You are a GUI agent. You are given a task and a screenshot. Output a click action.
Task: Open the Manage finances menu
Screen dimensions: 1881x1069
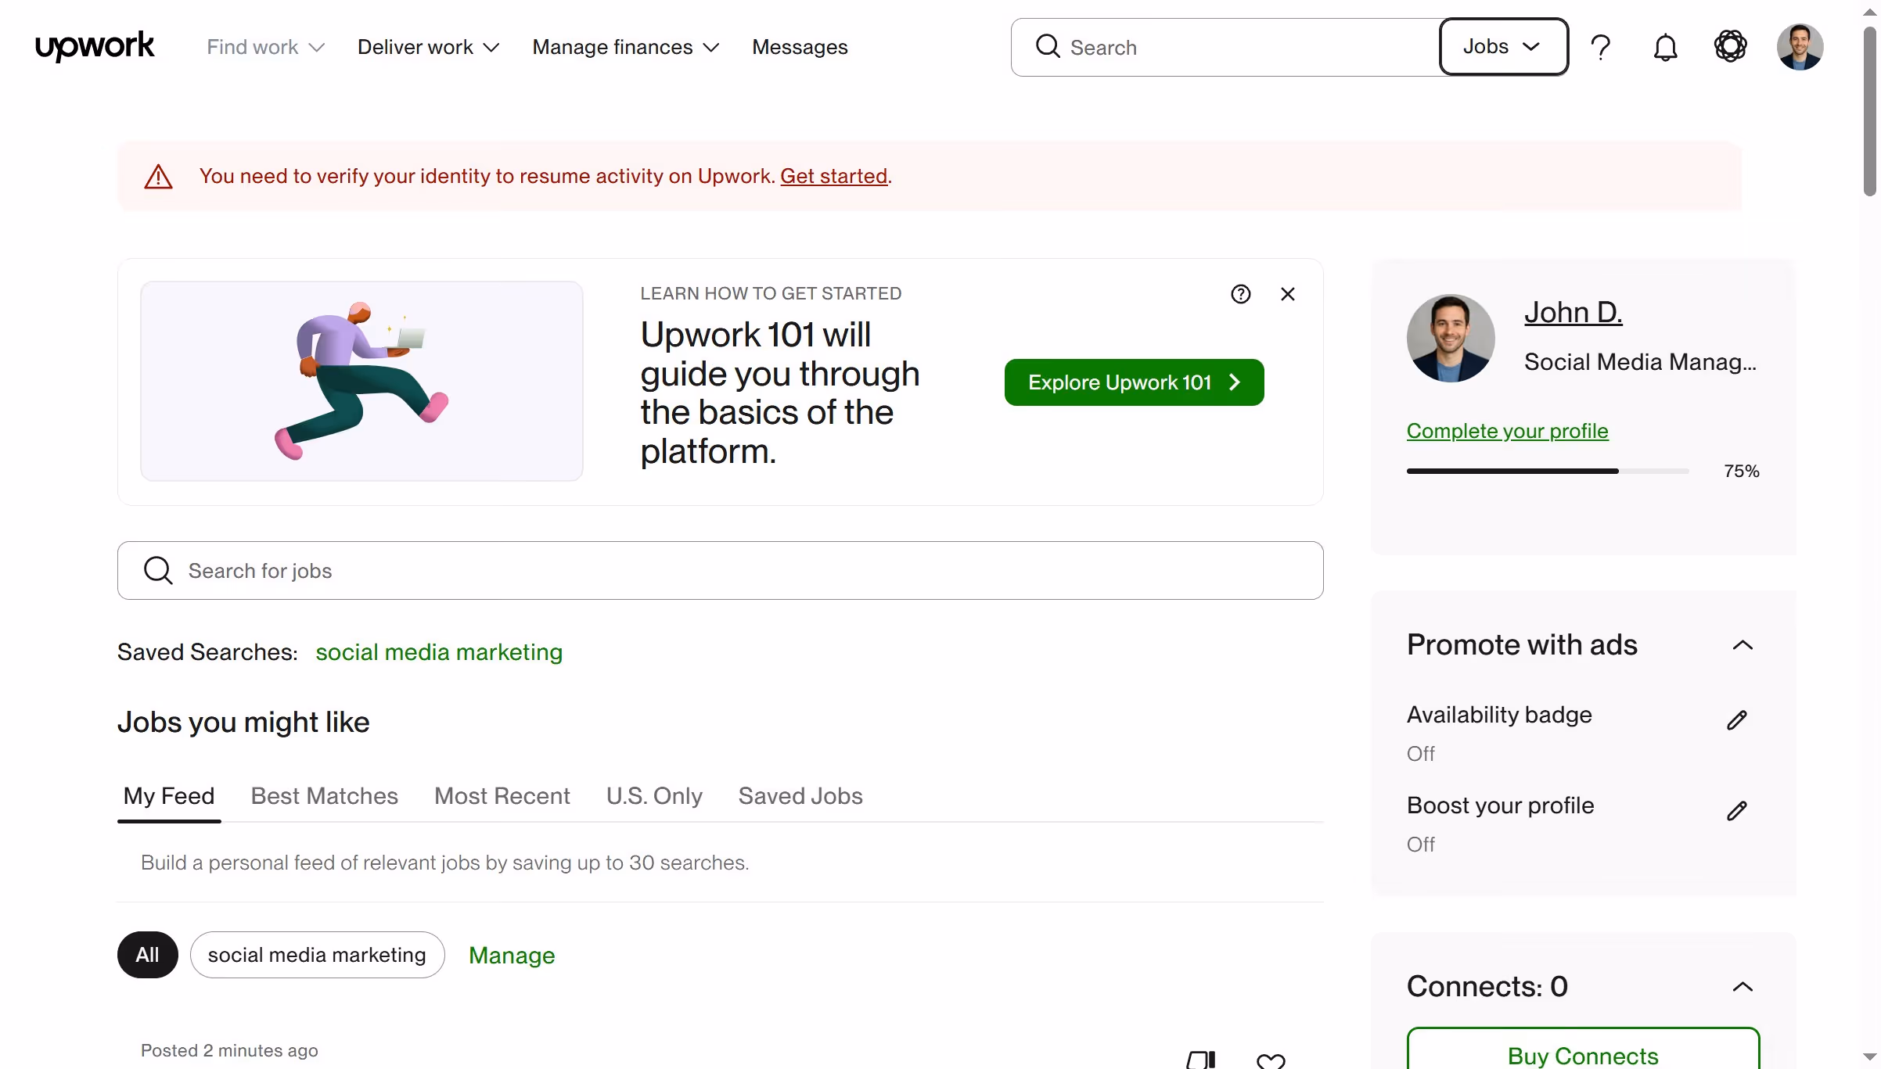pos(625,47)
